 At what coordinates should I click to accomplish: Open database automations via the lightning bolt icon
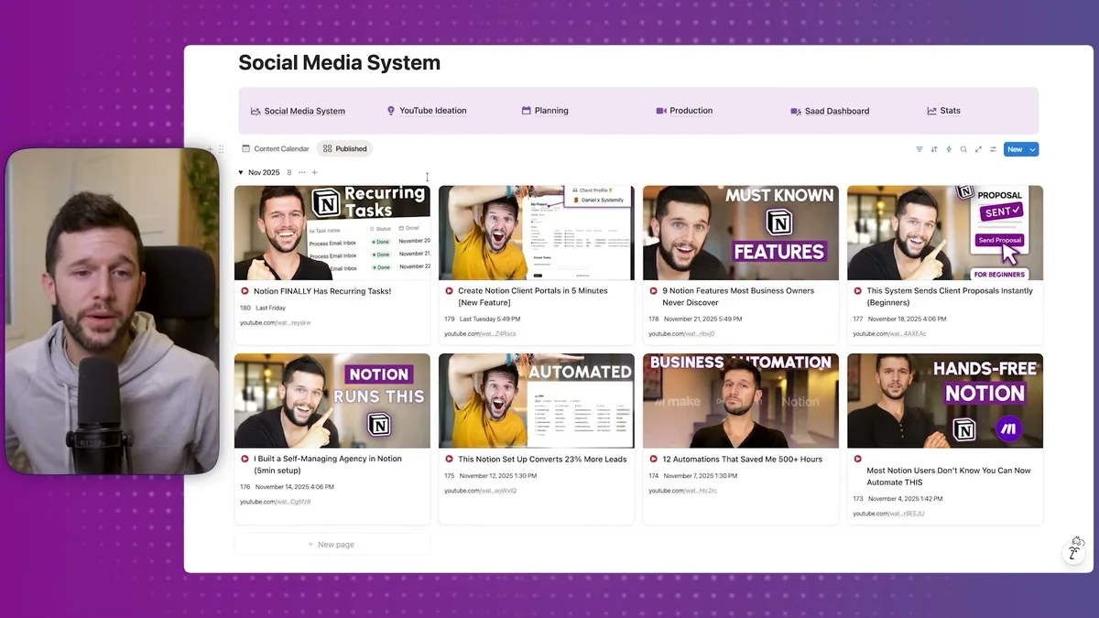(949, 148)
